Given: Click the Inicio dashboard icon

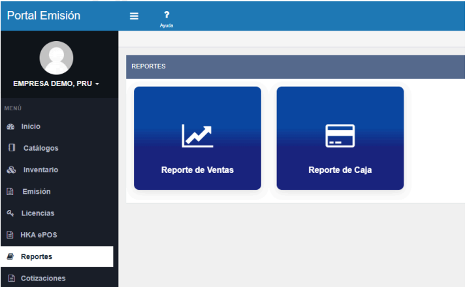Looking at the screenshot, I should 10,127.
